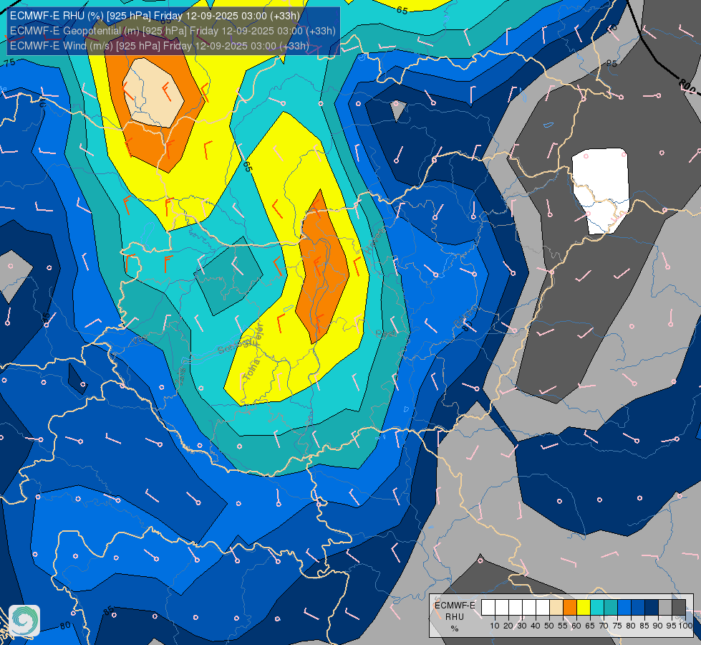Pick the bright cyan 65–70 legend swatch

point(597,608)
